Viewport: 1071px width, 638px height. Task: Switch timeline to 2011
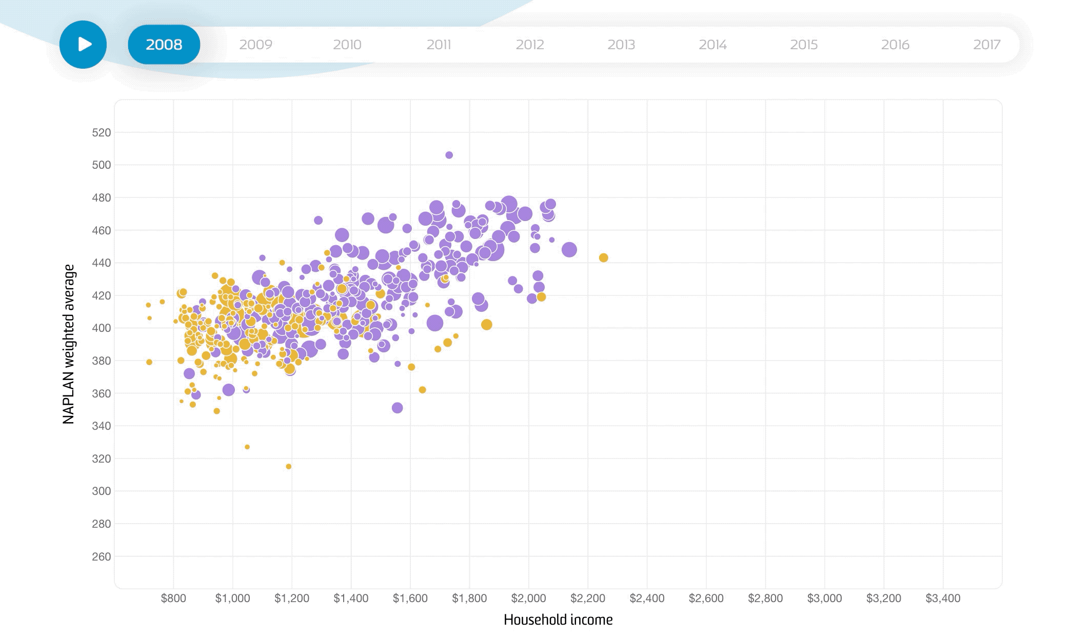439,45
